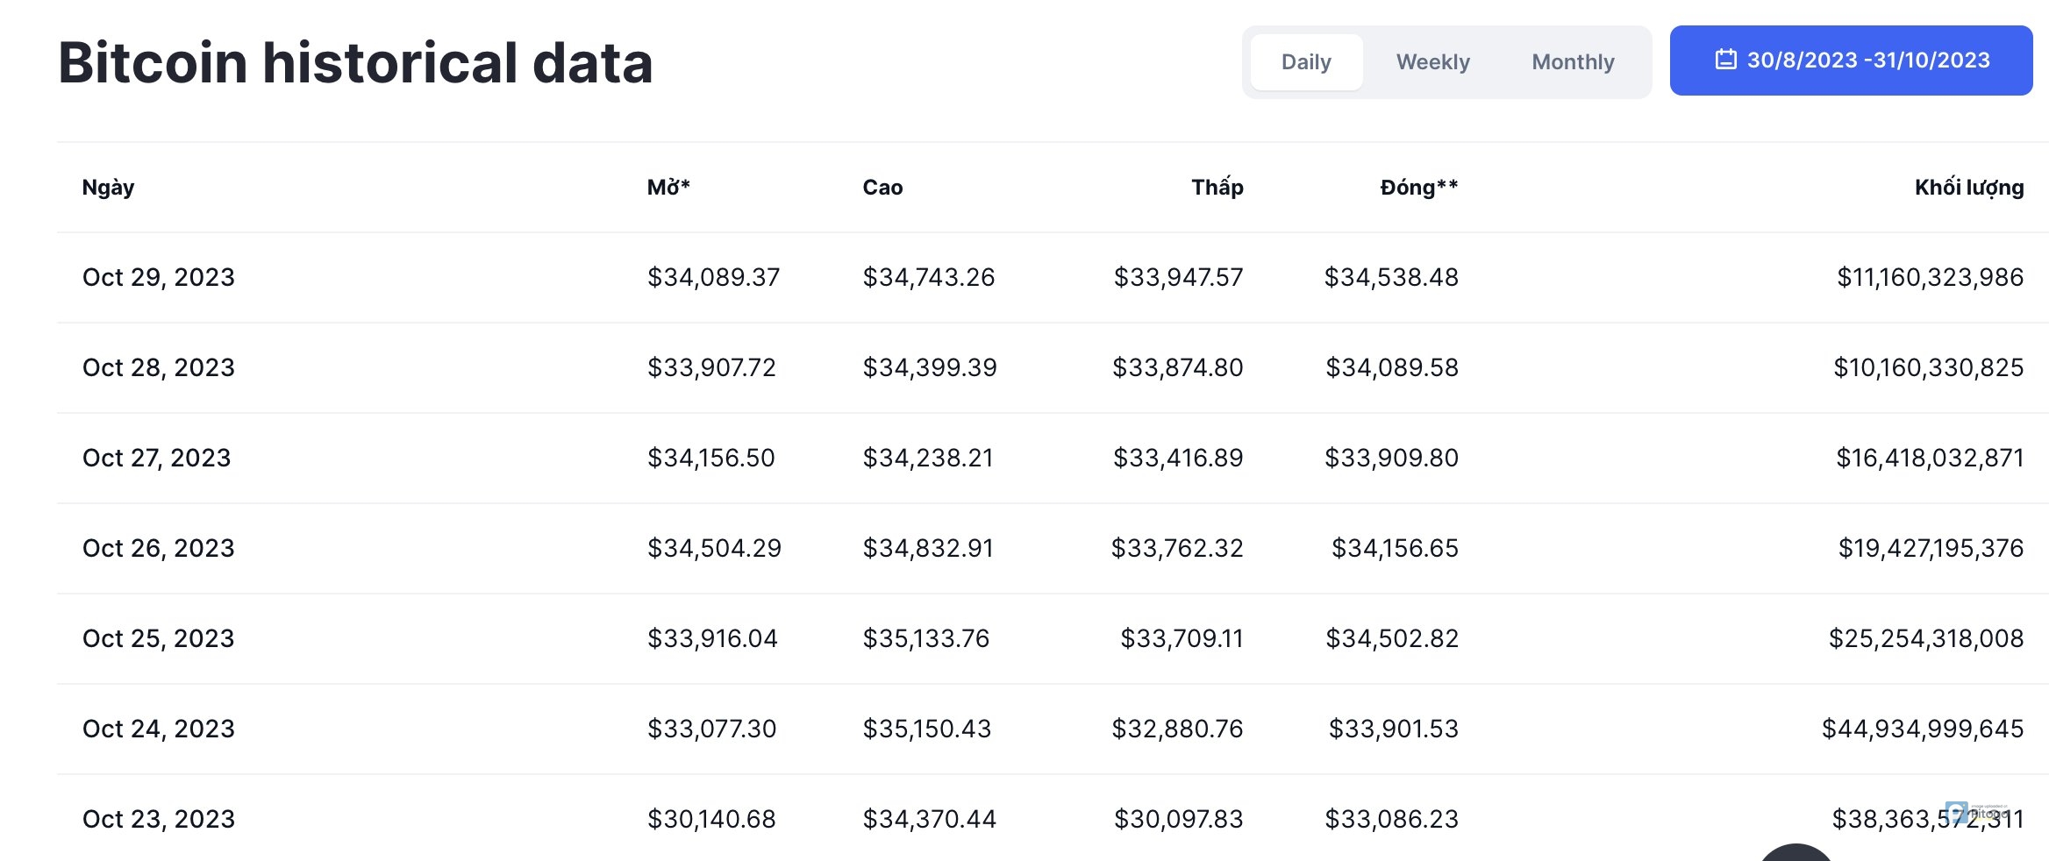Click the Oct 25 volume $25,254,318,008
This screenshot has height=861, width=2049.
coord(1925,639)
